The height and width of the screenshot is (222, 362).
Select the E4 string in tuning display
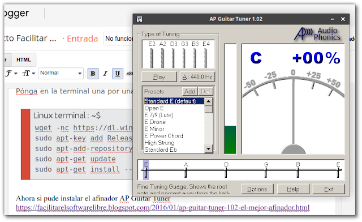click(206, 55)
